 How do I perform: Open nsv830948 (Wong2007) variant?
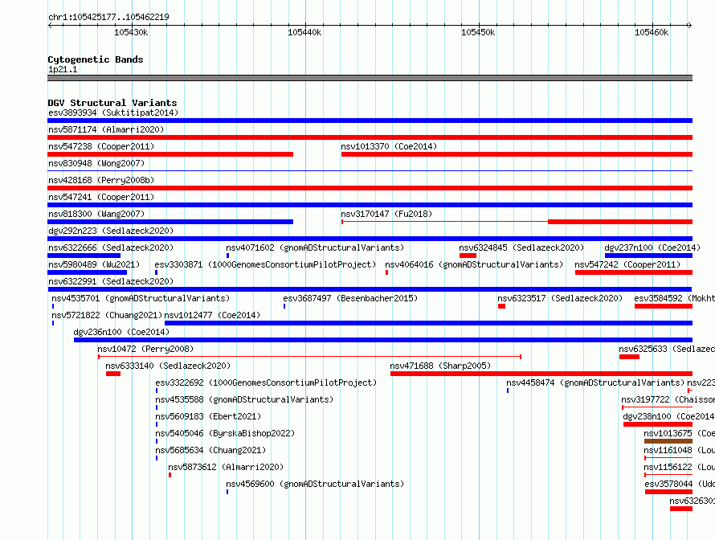tap(96, 163)
